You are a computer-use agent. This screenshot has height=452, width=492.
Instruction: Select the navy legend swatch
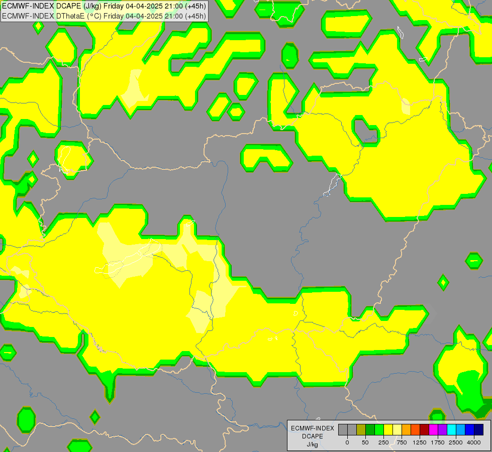tap(478, 429)
